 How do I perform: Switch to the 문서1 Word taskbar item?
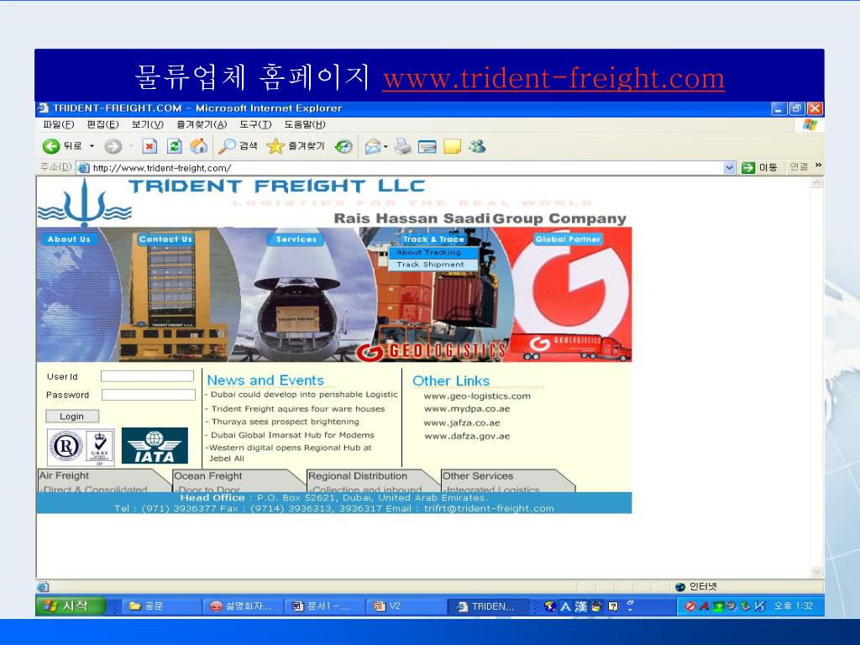point(323,606)
